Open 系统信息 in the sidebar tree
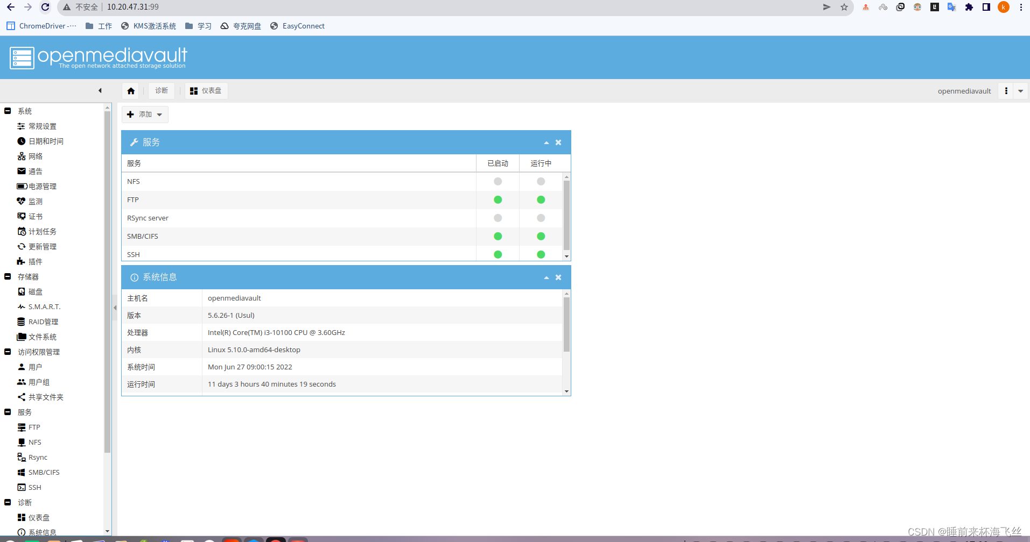The height and width of the screenshot is (542, 1030). coord(37,532)
